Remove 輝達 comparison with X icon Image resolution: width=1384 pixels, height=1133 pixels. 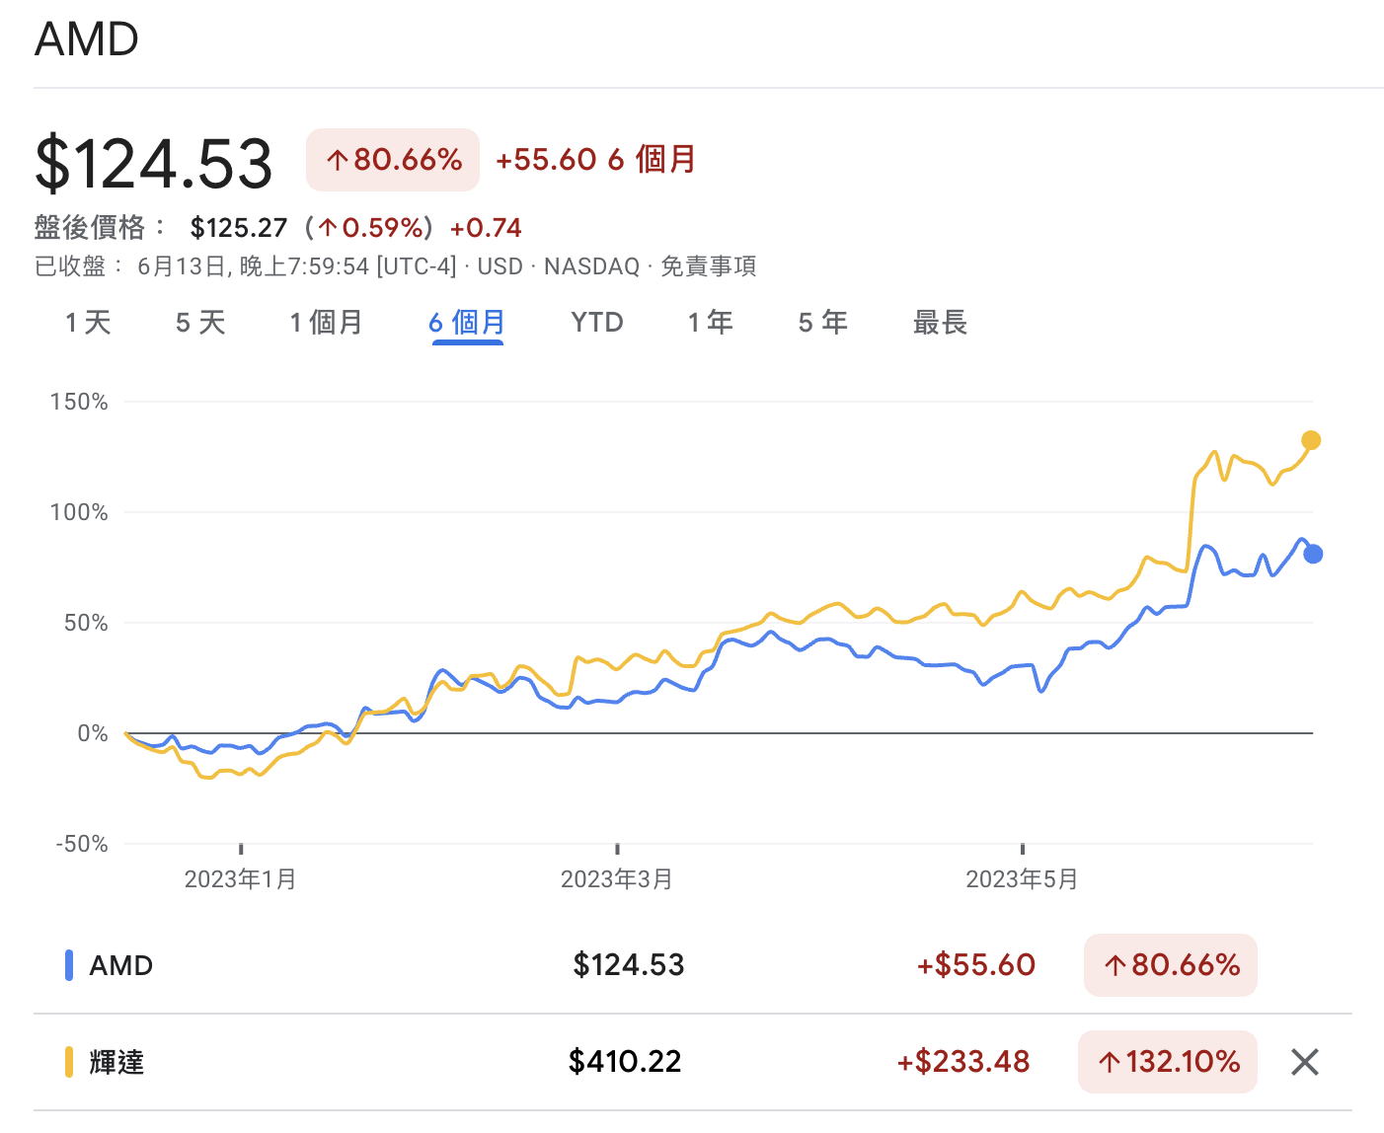point(1304,1062)
